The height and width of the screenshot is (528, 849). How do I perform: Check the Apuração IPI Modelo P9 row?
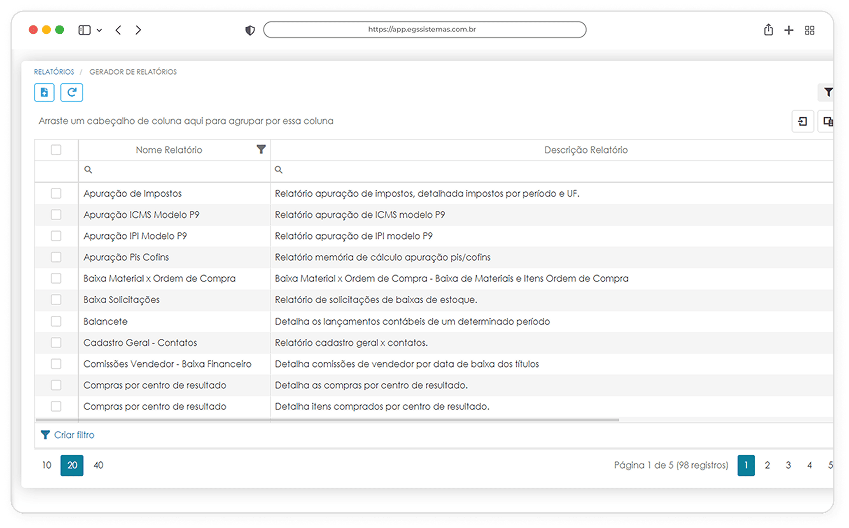pyautogui.click(x=56, y=236)
